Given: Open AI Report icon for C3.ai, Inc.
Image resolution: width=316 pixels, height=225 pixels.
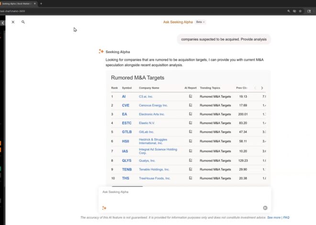Looking at the screenshot, I should [x=190, y=96].
